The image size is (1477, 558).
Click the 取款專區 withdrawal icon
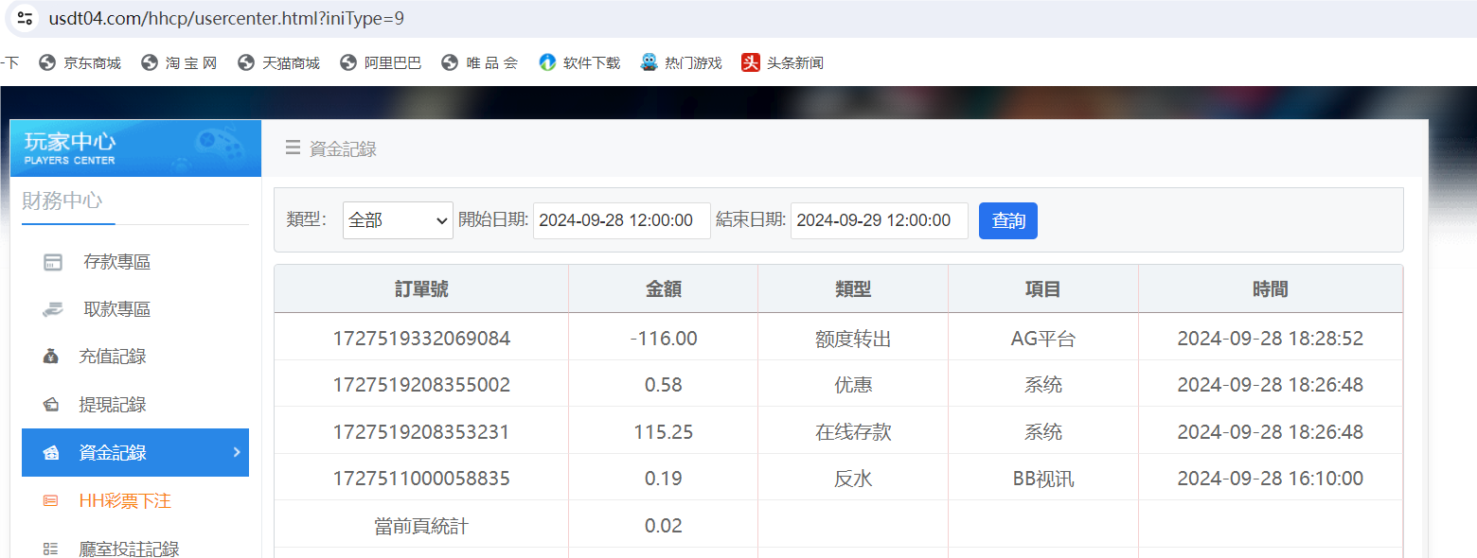(x=52, y=308)
